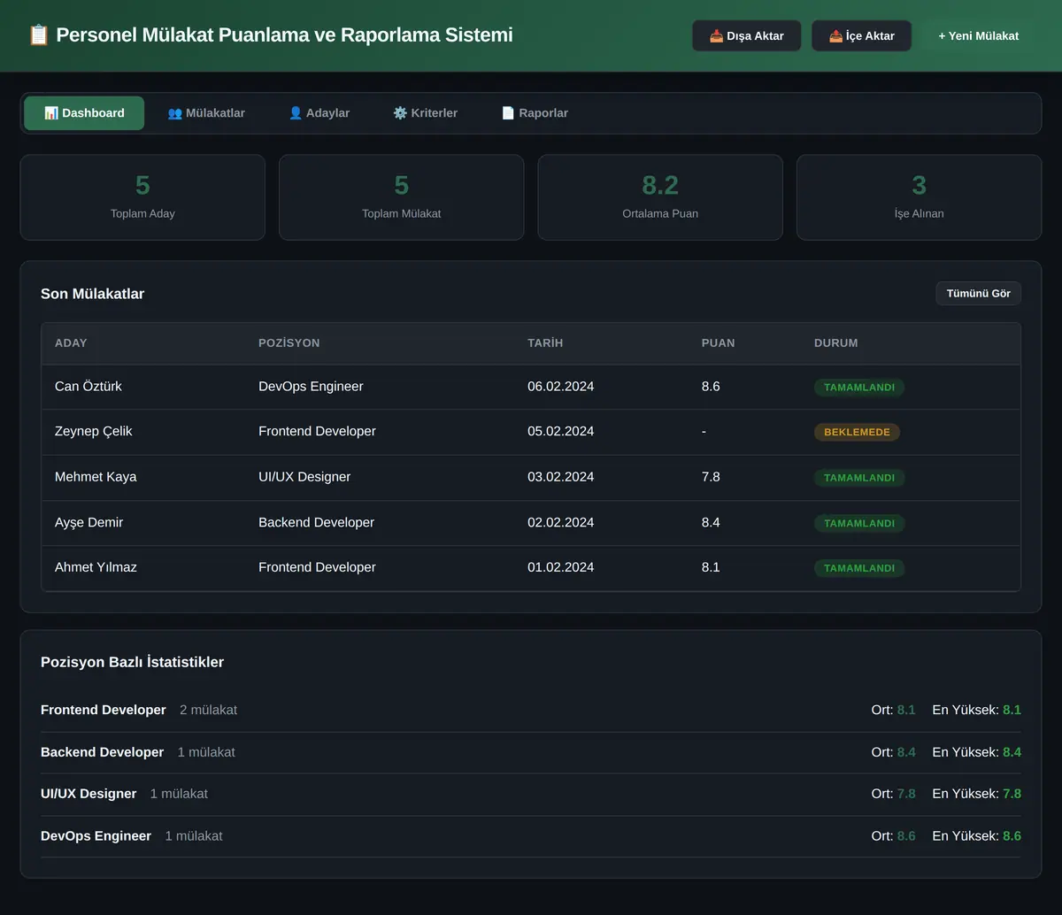Viewport: 1062px width, 915px height.
Task: Export data with Dışa Aktar button
Action: [x=747, y=36]
